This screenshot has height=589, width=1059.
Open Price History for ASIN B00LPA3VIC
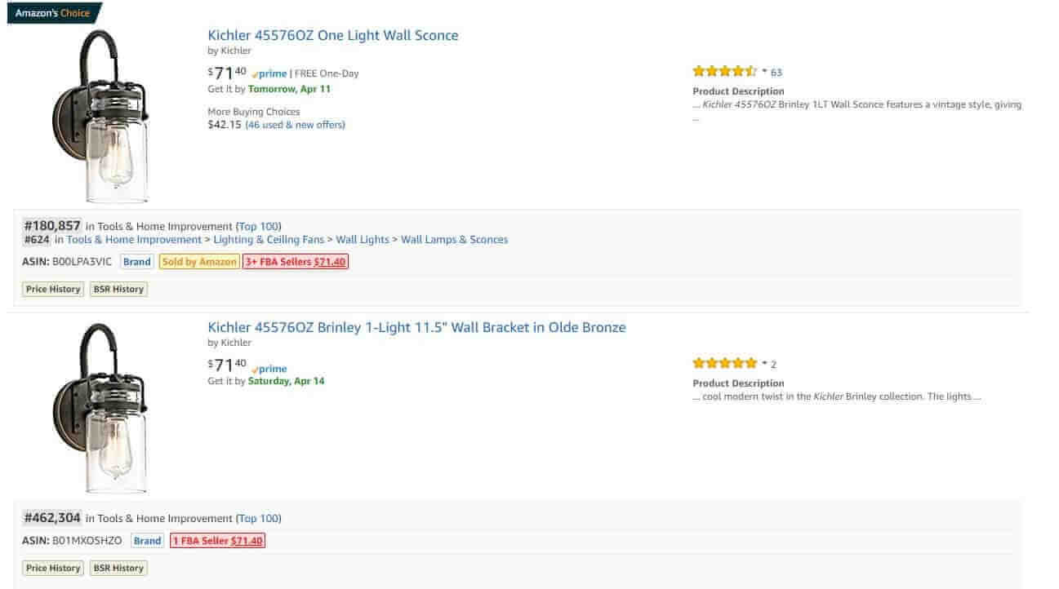[52, 288]
